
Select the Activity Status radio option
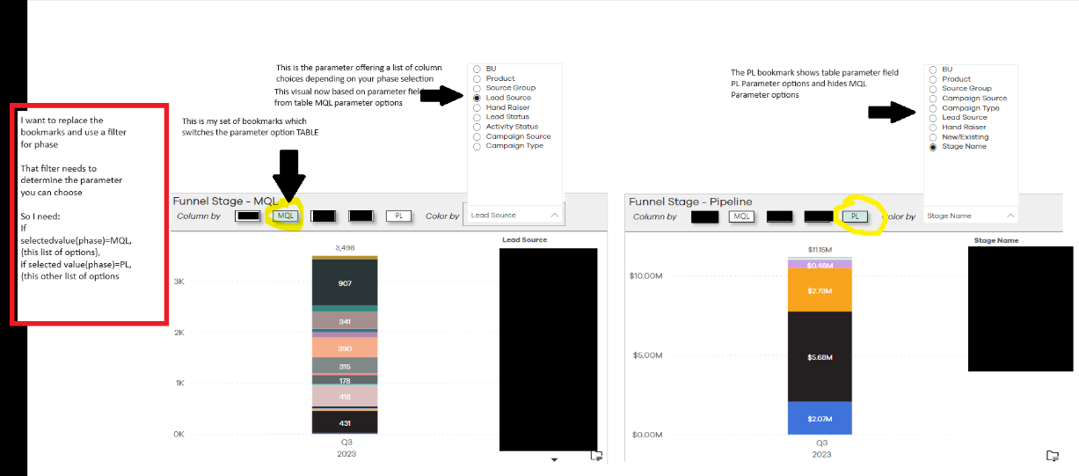tap(477, 127)
